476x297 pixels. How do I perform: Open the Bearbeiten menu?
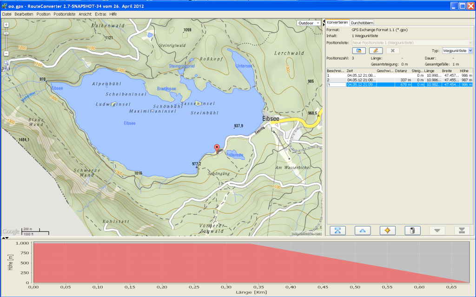tap(24, 14)
